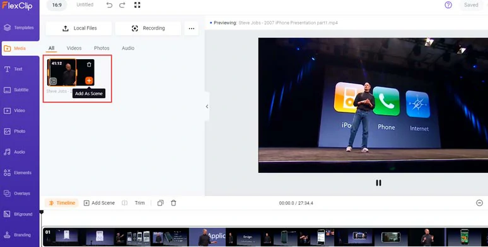Delete the selected scene from the timeline
This screenshot has width=488, height=247.
coord(173,203)
